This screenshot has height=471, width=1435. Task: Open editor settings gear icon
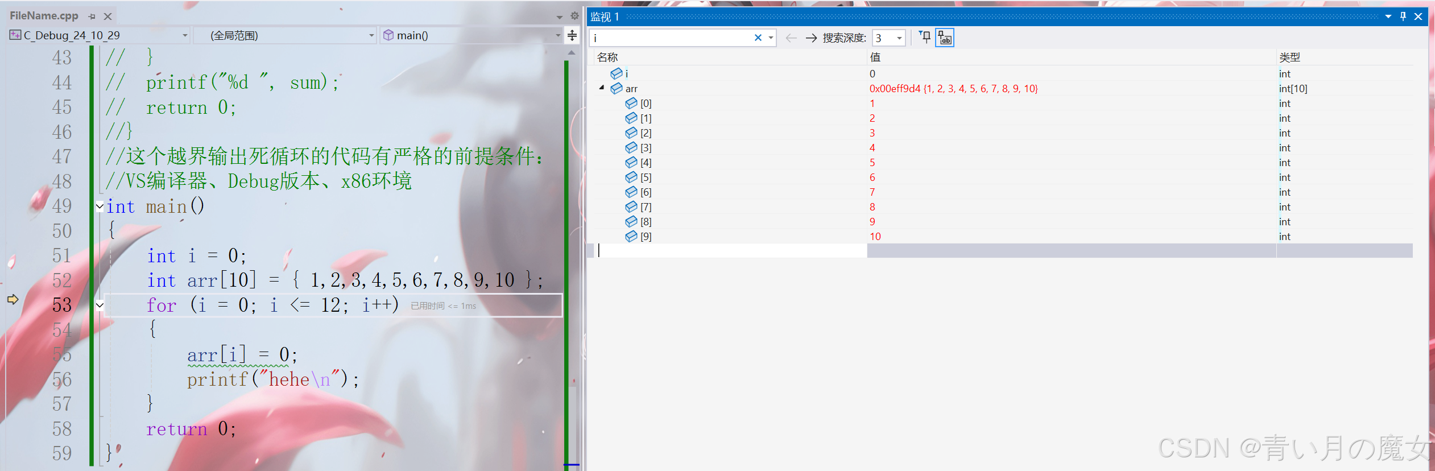[574, 16]
